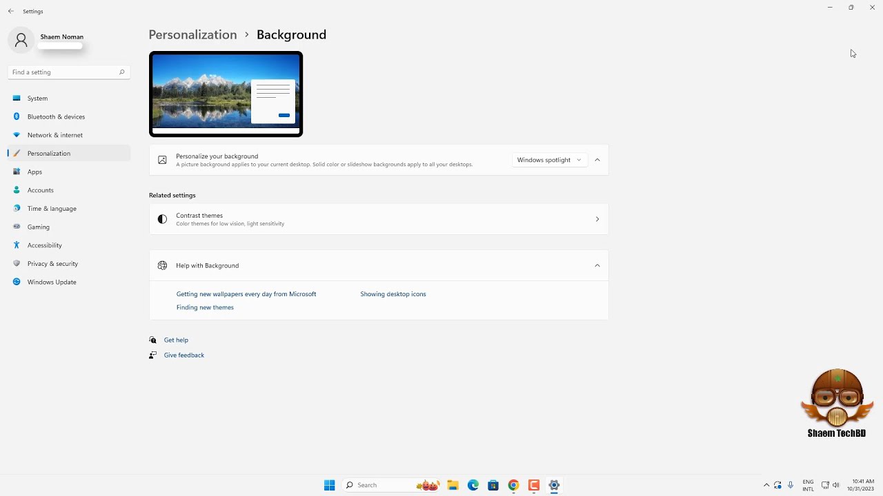Viewport: 883px width, 496px height.
Task: Launch Google Chrome from the taskbar
Action: pyautogui.click(x=513, y=485)
